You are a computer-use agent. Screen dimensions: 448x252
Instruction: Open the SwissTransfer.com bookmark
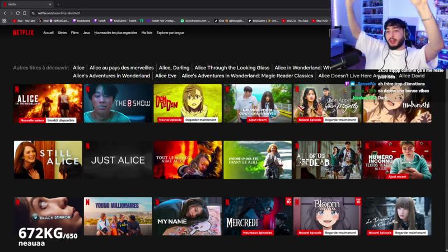(195, 21)
